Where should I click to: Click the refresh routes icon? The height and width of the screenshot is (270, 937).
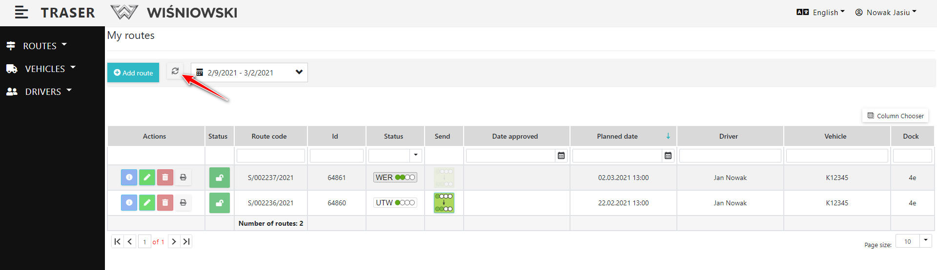coord(175,71)
